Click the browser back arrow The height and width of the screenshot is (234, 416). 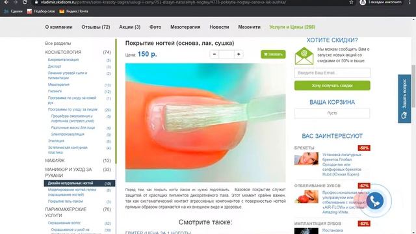point(6,2)
